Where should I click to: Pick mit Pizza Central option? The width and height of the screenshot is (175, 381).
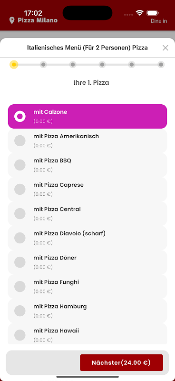click(87, 213)
